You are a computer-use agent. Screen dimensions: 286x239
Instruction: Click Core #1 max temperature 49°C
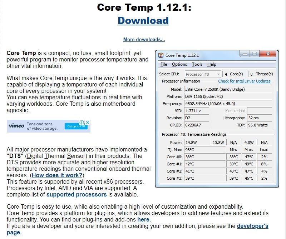pos(249,164)
